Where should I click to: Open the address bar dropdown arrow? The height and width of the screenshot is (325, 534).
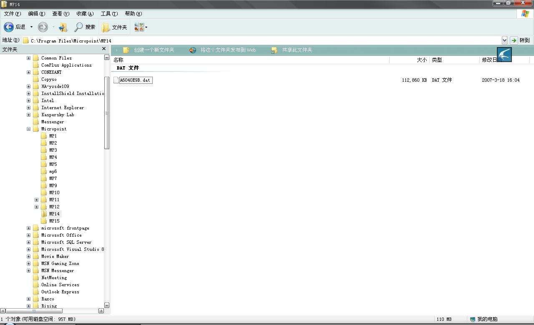[x=504, y=40]
